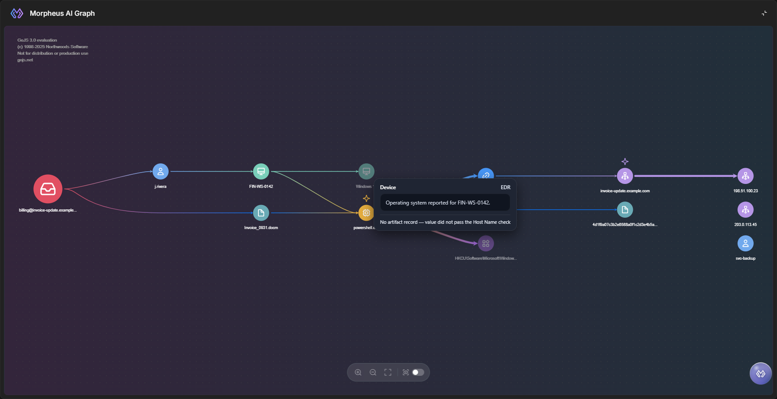The width and height of the screenshot is (777, 399).
Task: Click the HKCU registry key node
Action: point(486,244)
